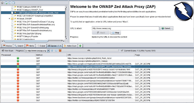The height and width of the screenshot is (103, 194).
Task: Click the flag icon beside About_OWASP
Action: (15, 19)
